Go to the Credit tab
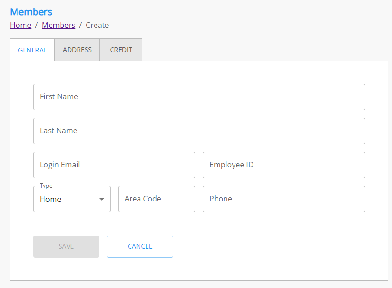The image size is (392, 288). [x=121, y=50]
